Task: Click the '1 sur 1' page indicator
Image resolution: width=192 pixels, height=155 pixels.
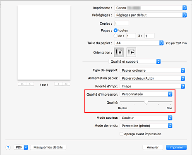Action: click(44, 85)
